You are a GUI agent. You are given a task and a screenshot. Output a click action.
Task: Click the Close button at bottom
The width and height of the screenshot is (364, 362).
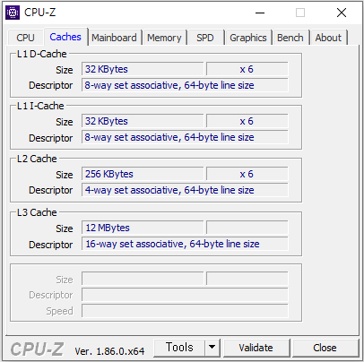325,348
